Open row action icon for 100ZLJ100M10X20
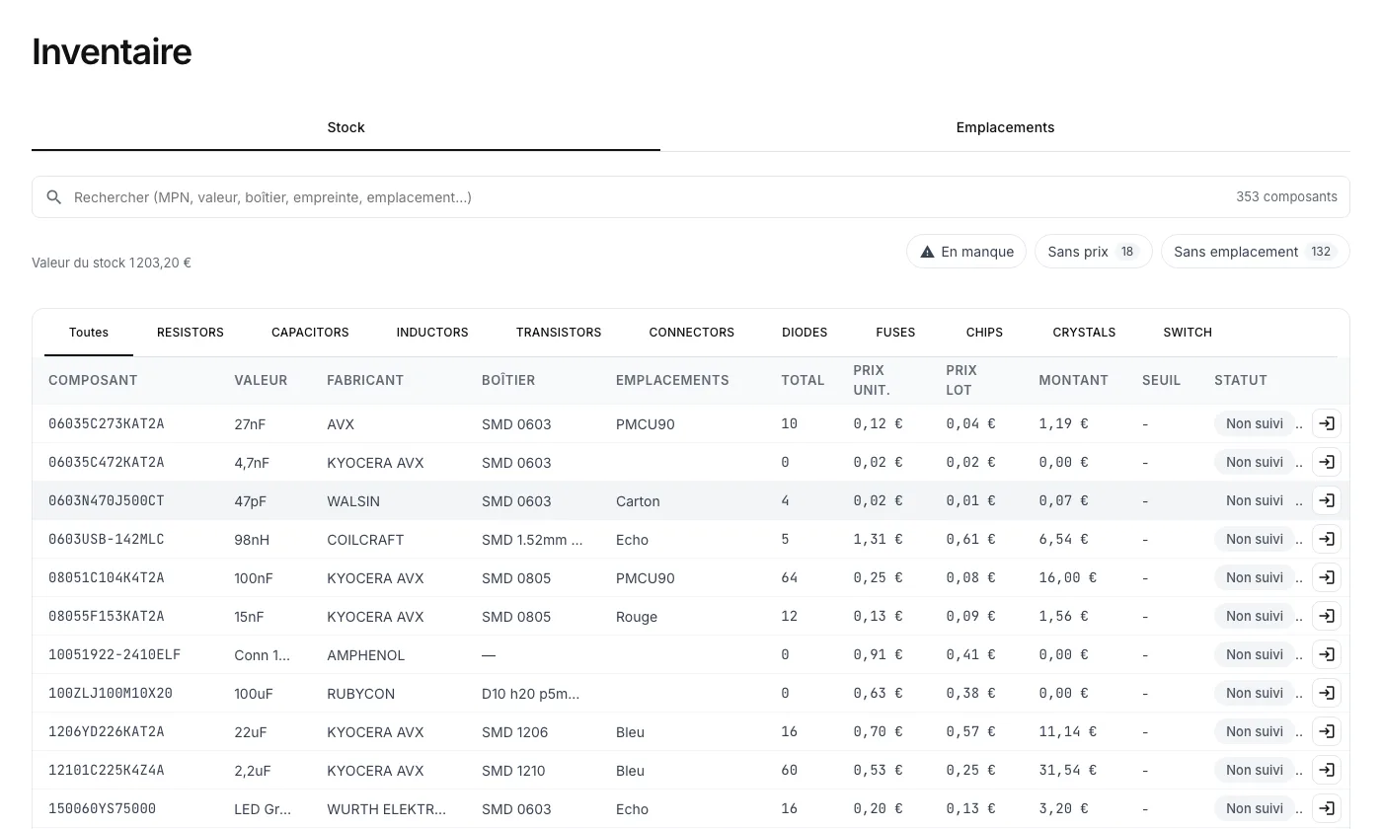This screenshot has height=829, width=1382. click(1327, 693)
